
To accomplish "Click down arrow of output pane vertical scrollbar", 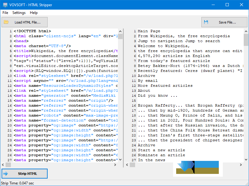I will (246, 160).
